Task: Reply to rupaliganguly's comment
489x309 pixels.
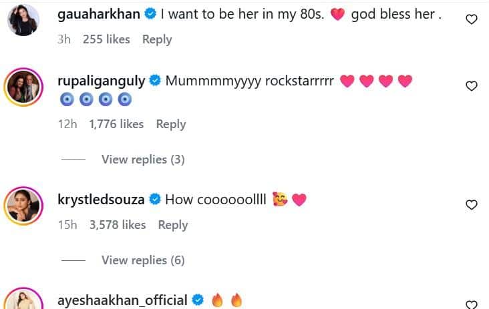Action: click(x=171, y=124)
